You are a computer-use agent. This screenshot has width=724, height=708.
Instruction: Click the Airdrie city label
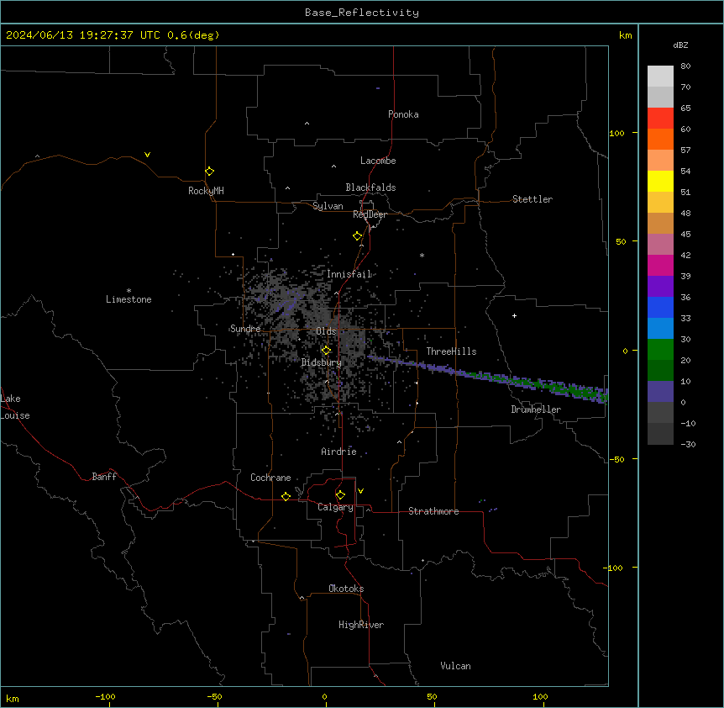[339, 452]
